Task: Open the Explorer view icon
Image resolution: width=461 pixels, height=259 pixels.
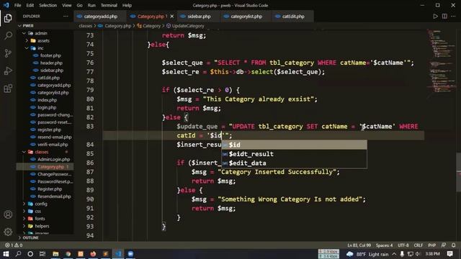Action: click(x=8, y=18)
